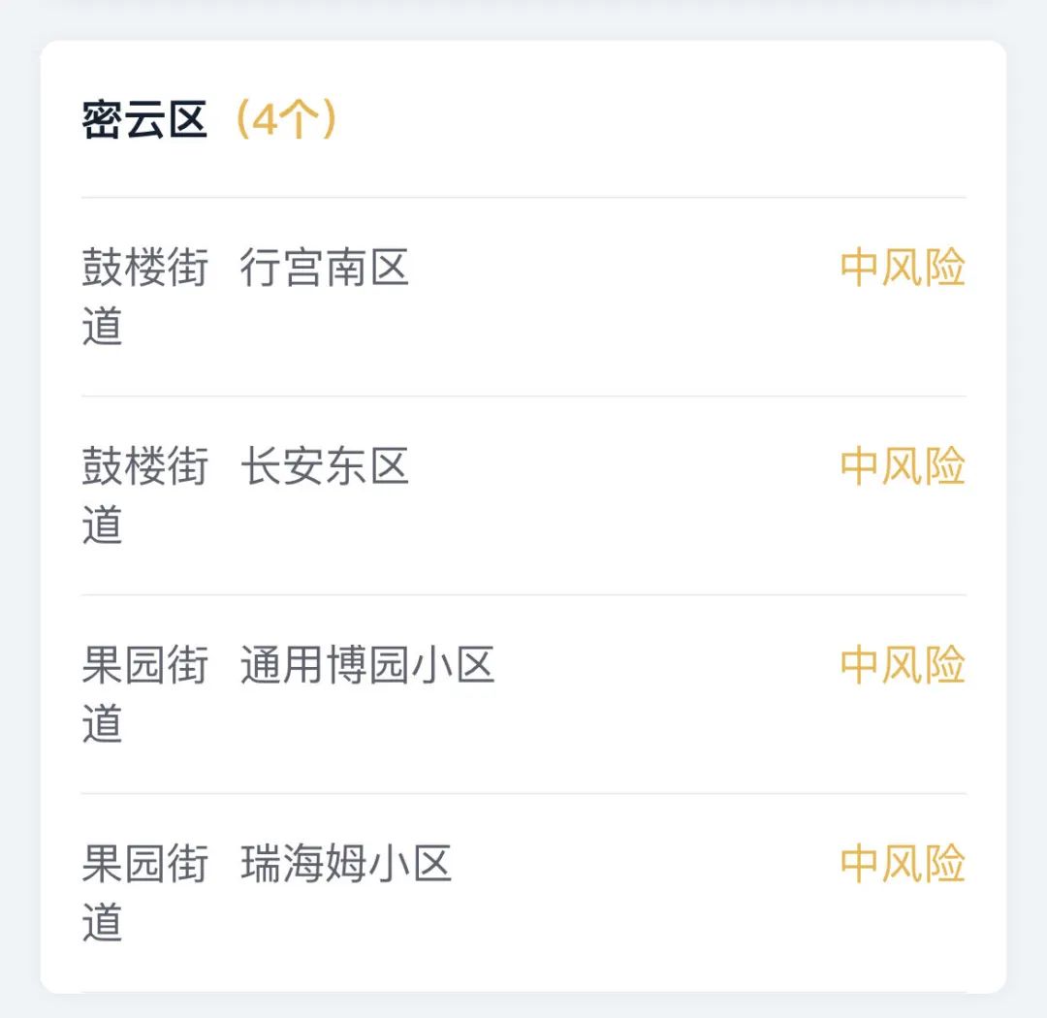Select the 通用博园小区 community entry
This screenshot has height=1018, width=1047.
(x=367, y=665)
